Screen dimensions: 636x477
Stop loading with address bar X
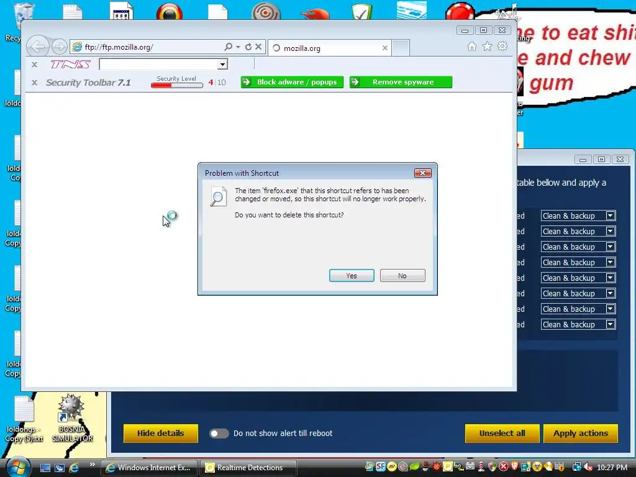[x=258, y=47]
